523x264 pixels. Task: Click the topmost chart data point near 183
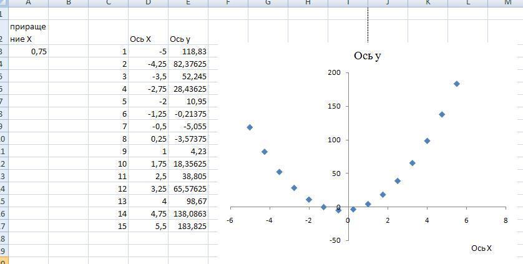[457, 84]
